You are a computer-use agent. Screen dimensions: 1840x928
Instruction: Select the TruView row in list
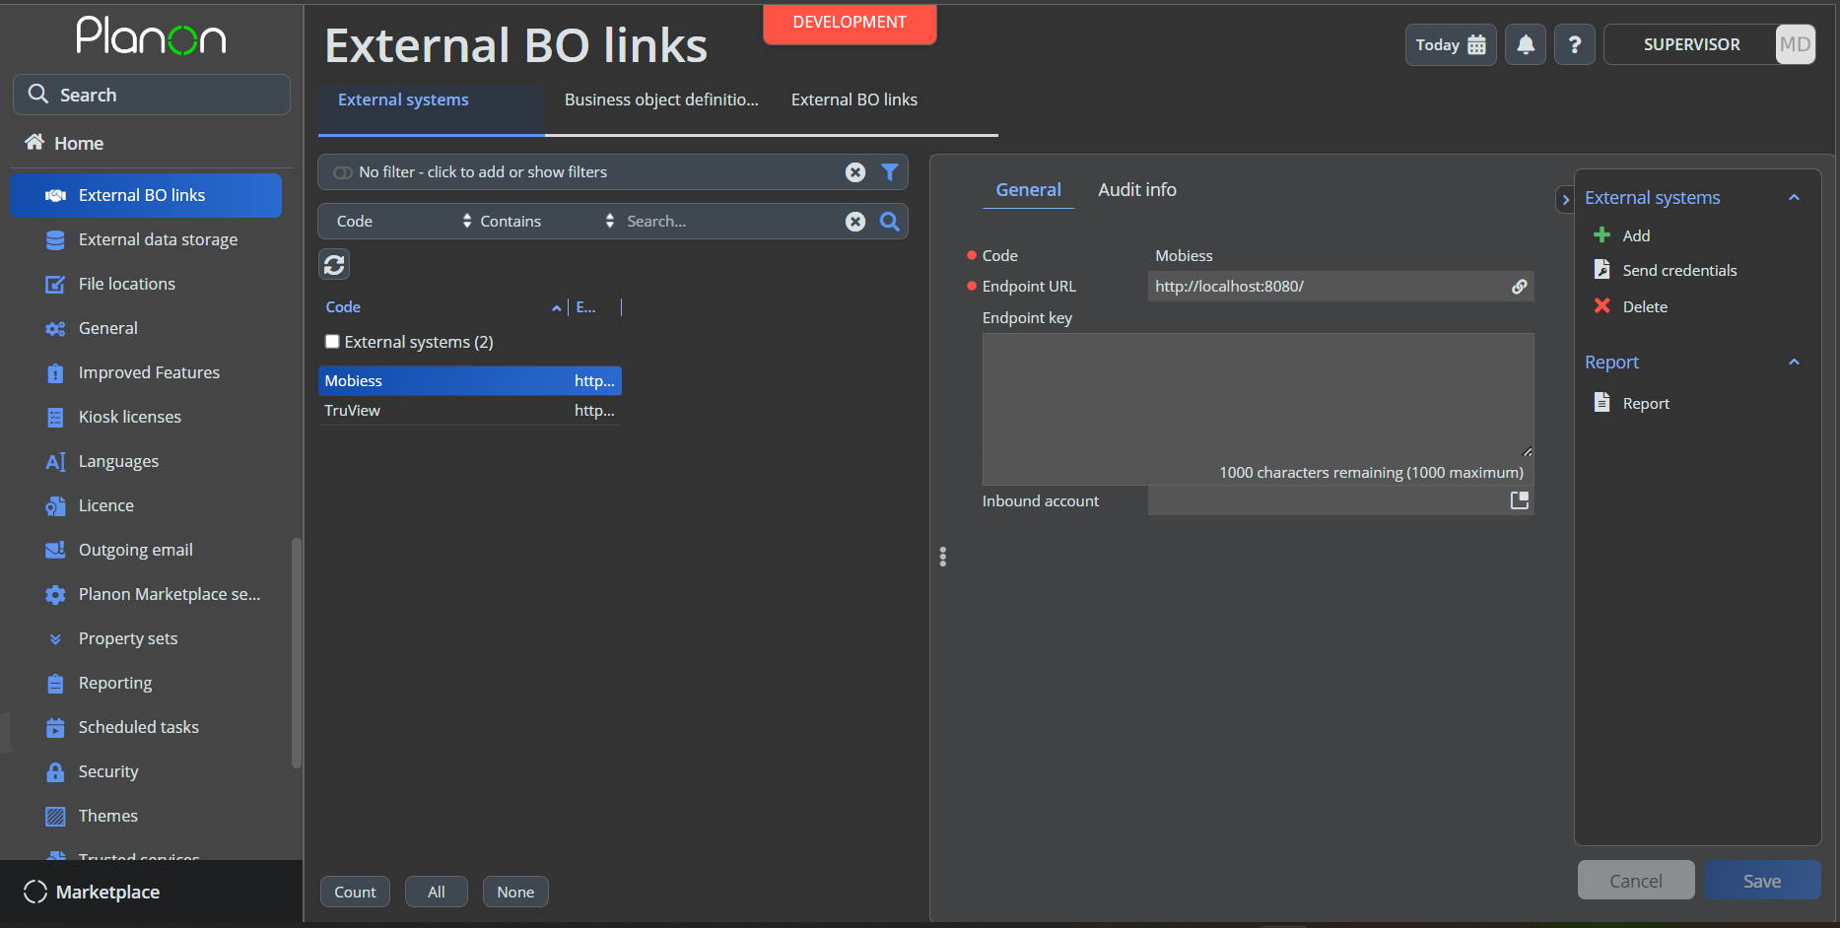click(470, 411)
